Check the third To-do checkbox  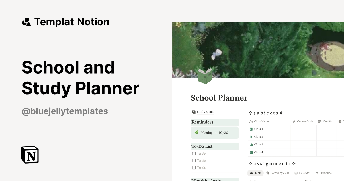pyautogui.click(x=194, y=167)
